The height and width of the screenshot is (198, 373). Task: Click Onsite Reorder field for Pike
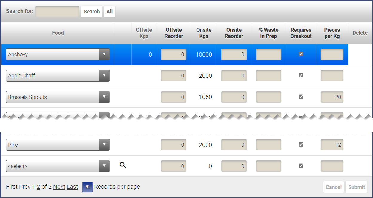pyautogui.click(x=234, y=145)
